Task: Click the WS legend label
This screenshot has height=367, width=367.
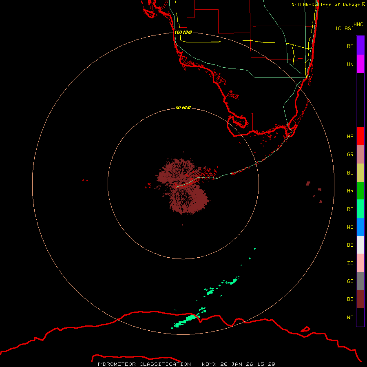Action: (350, 227)
